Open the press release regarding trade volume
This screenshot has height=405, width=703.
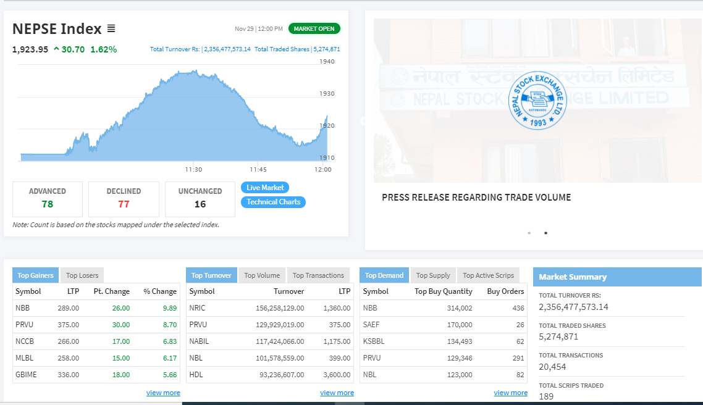[x=476, y=198]
